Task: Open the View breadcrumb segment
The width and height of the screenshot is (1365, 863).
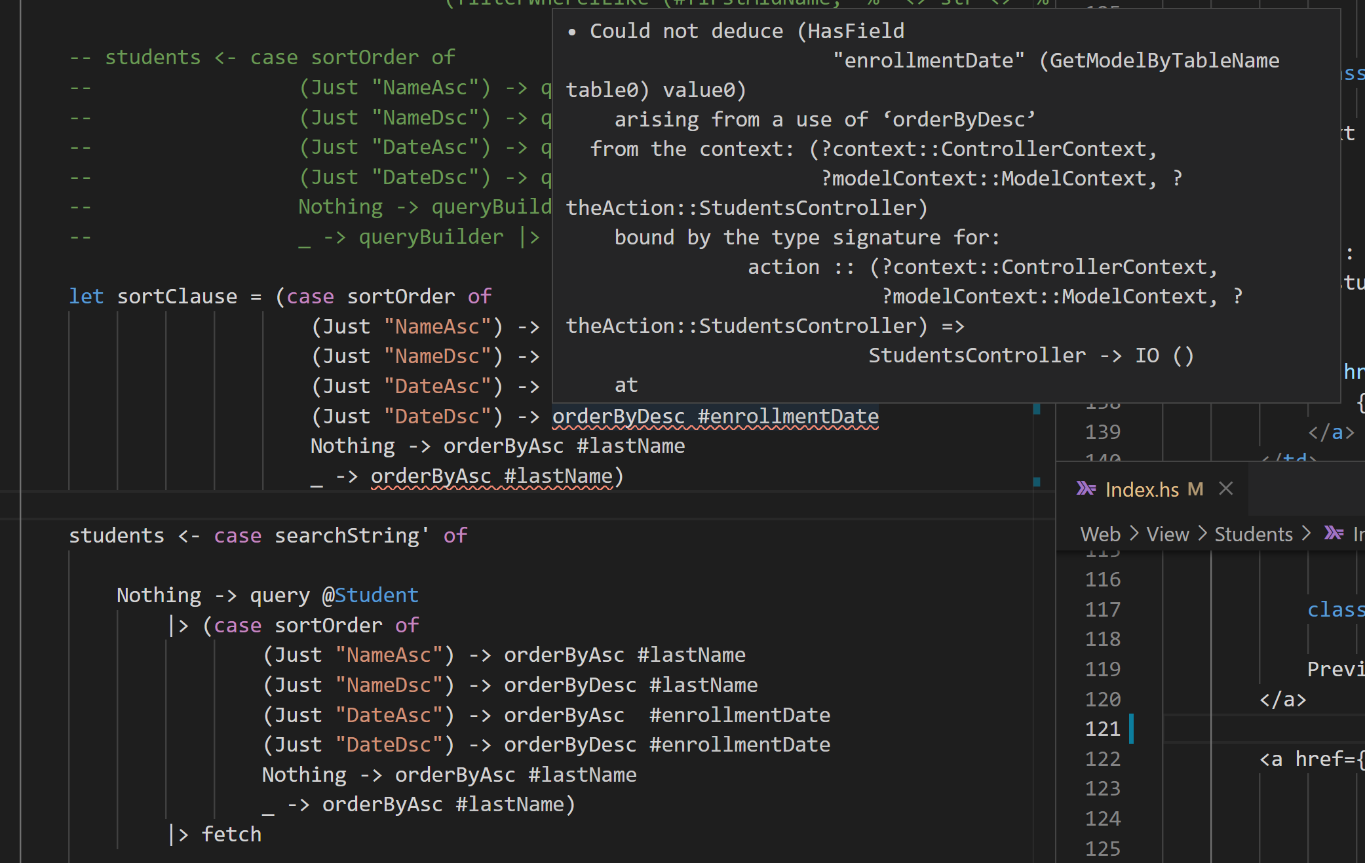Action: pos(1168,534)
